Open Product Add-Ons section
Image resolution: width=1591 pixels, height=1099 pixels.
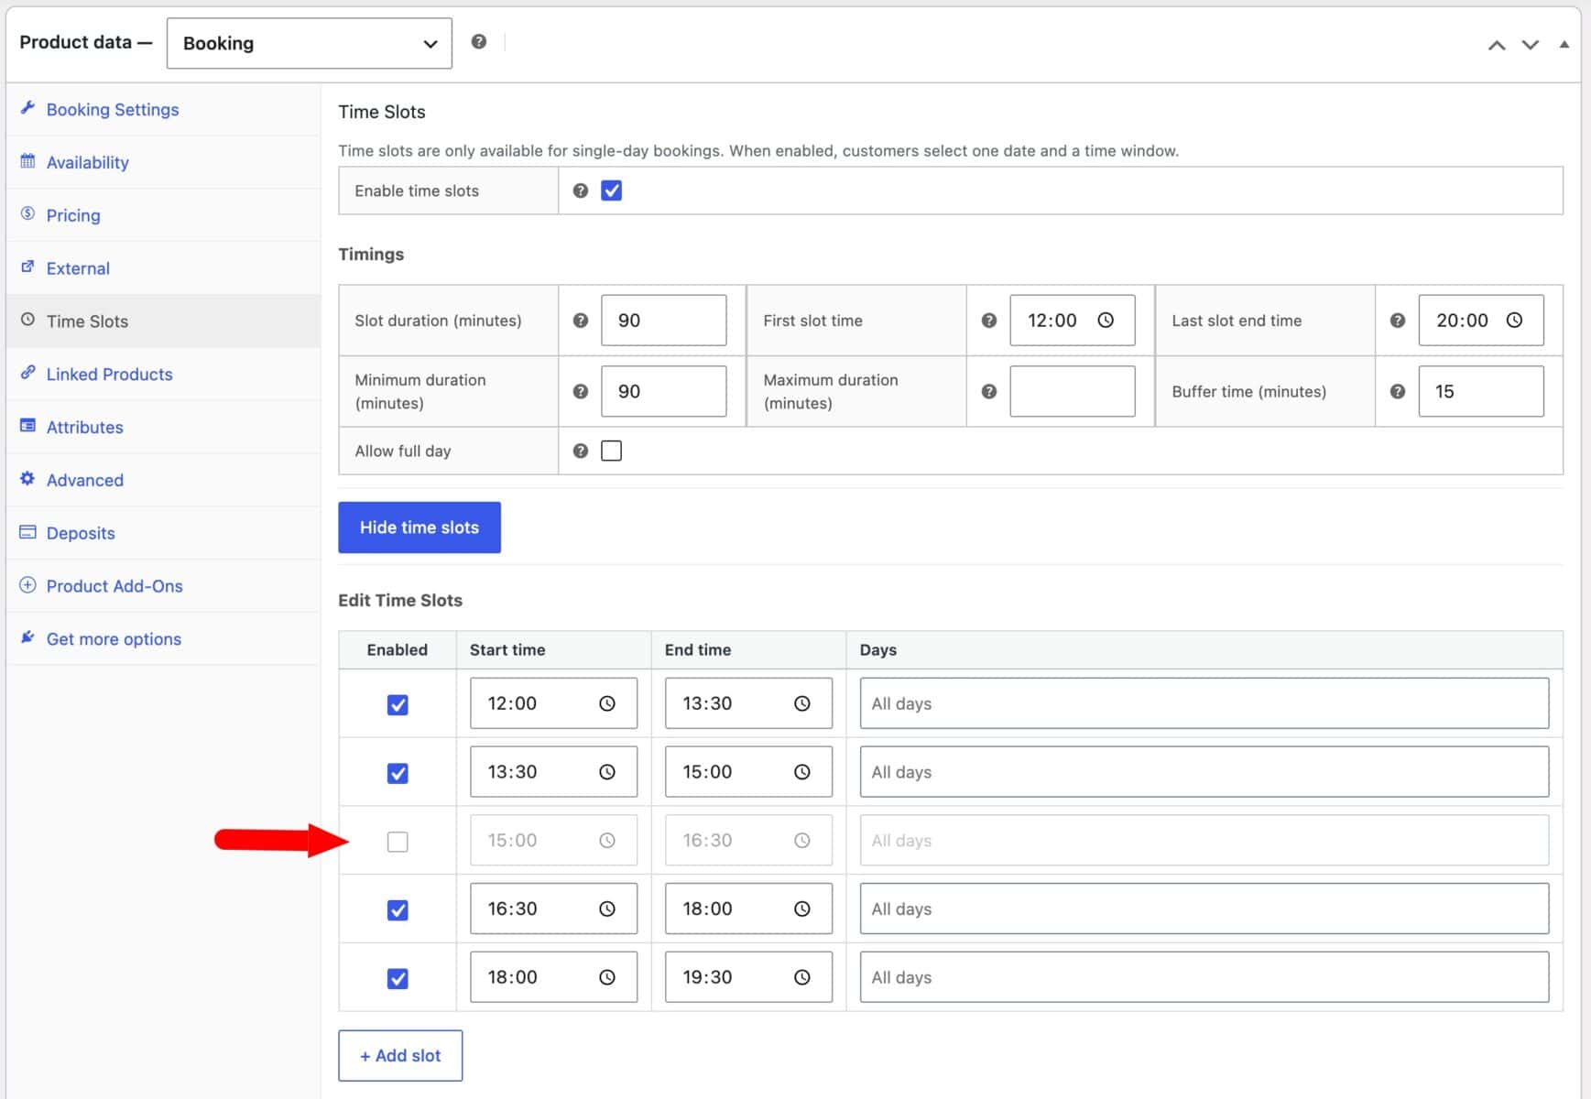(163, 586)
